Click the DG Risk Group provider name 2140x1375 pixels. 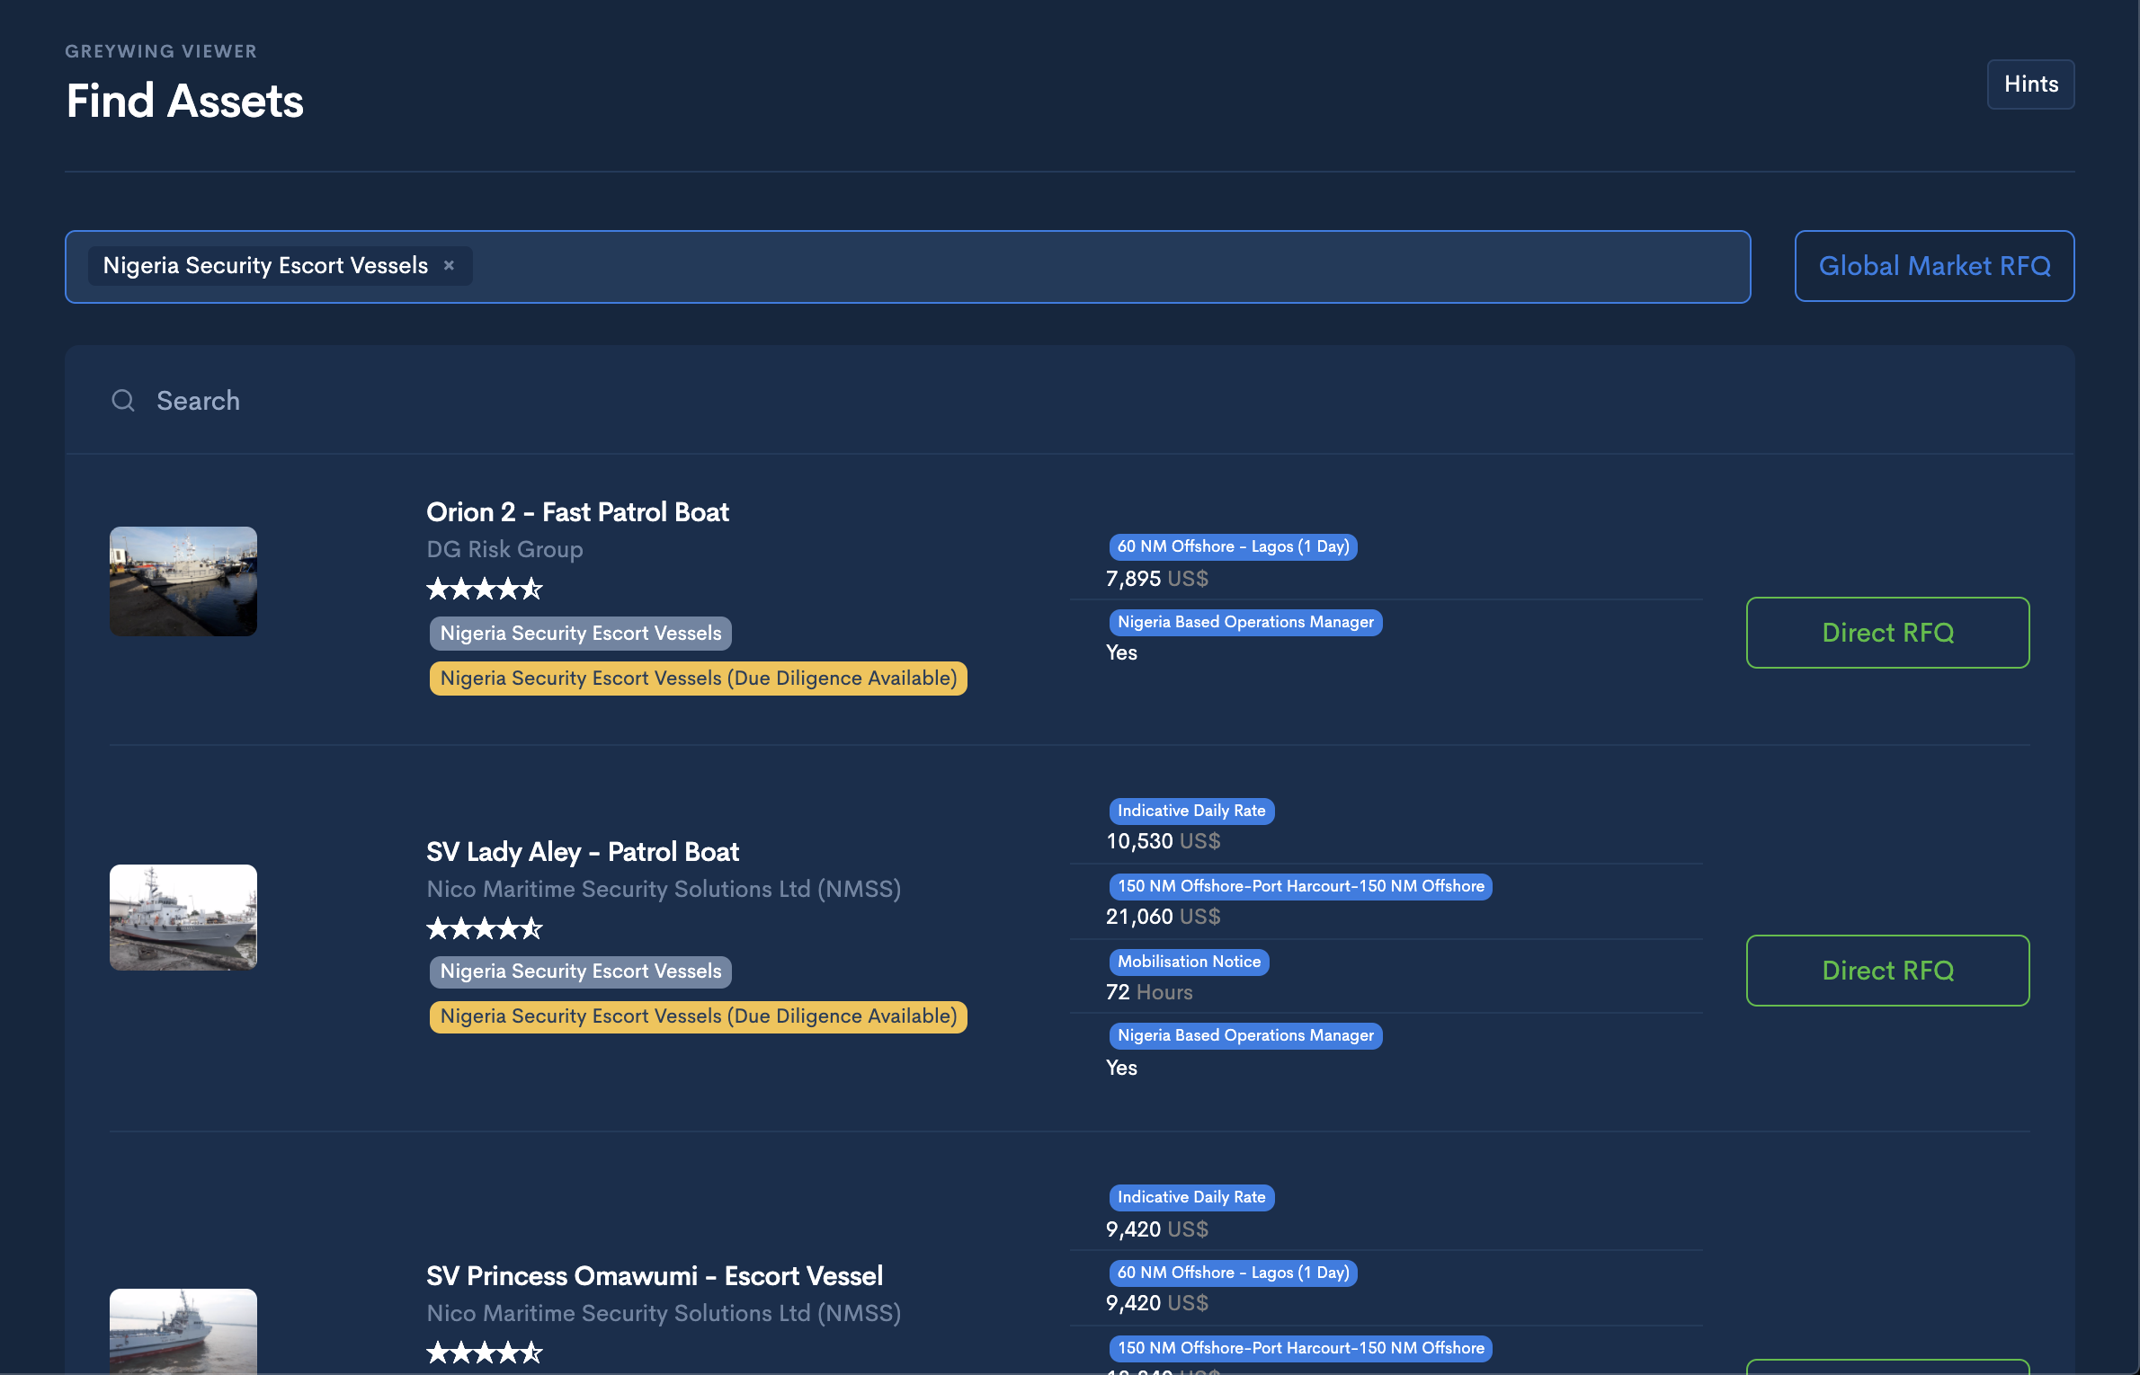click(x=504, y=549)
